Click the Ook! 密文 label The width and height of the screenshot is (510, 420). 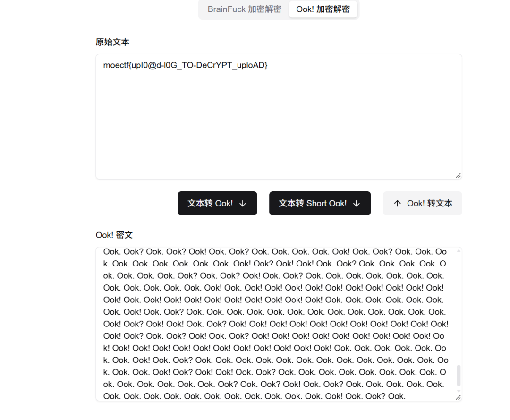tap(114, 235)
